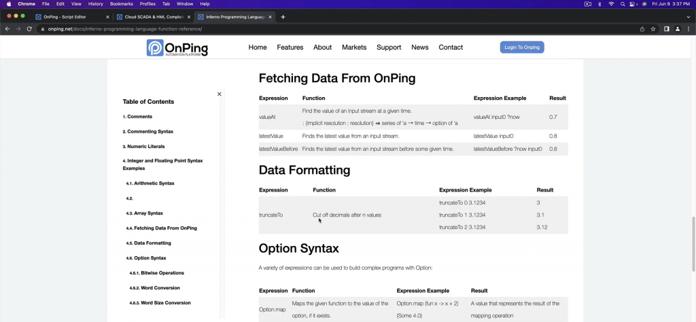
Task: Click the site info lock icon
Action: [x=43, y=29]
